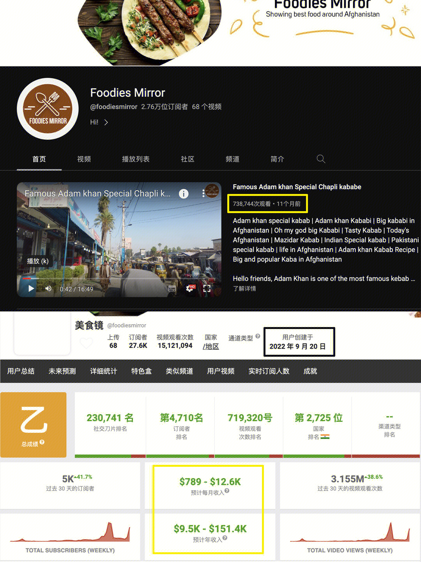Open the Famous Adam khan Special Chapli kababe title
The height and width of the screenshot is (562, 421).
pos(297,187)
